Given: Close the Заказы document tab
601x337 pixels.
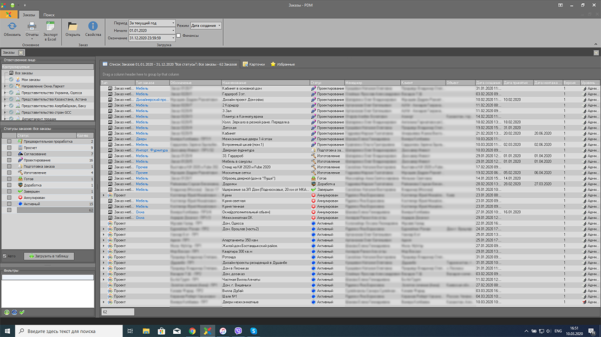Looking at the screenshot, I should coord(21,52).
